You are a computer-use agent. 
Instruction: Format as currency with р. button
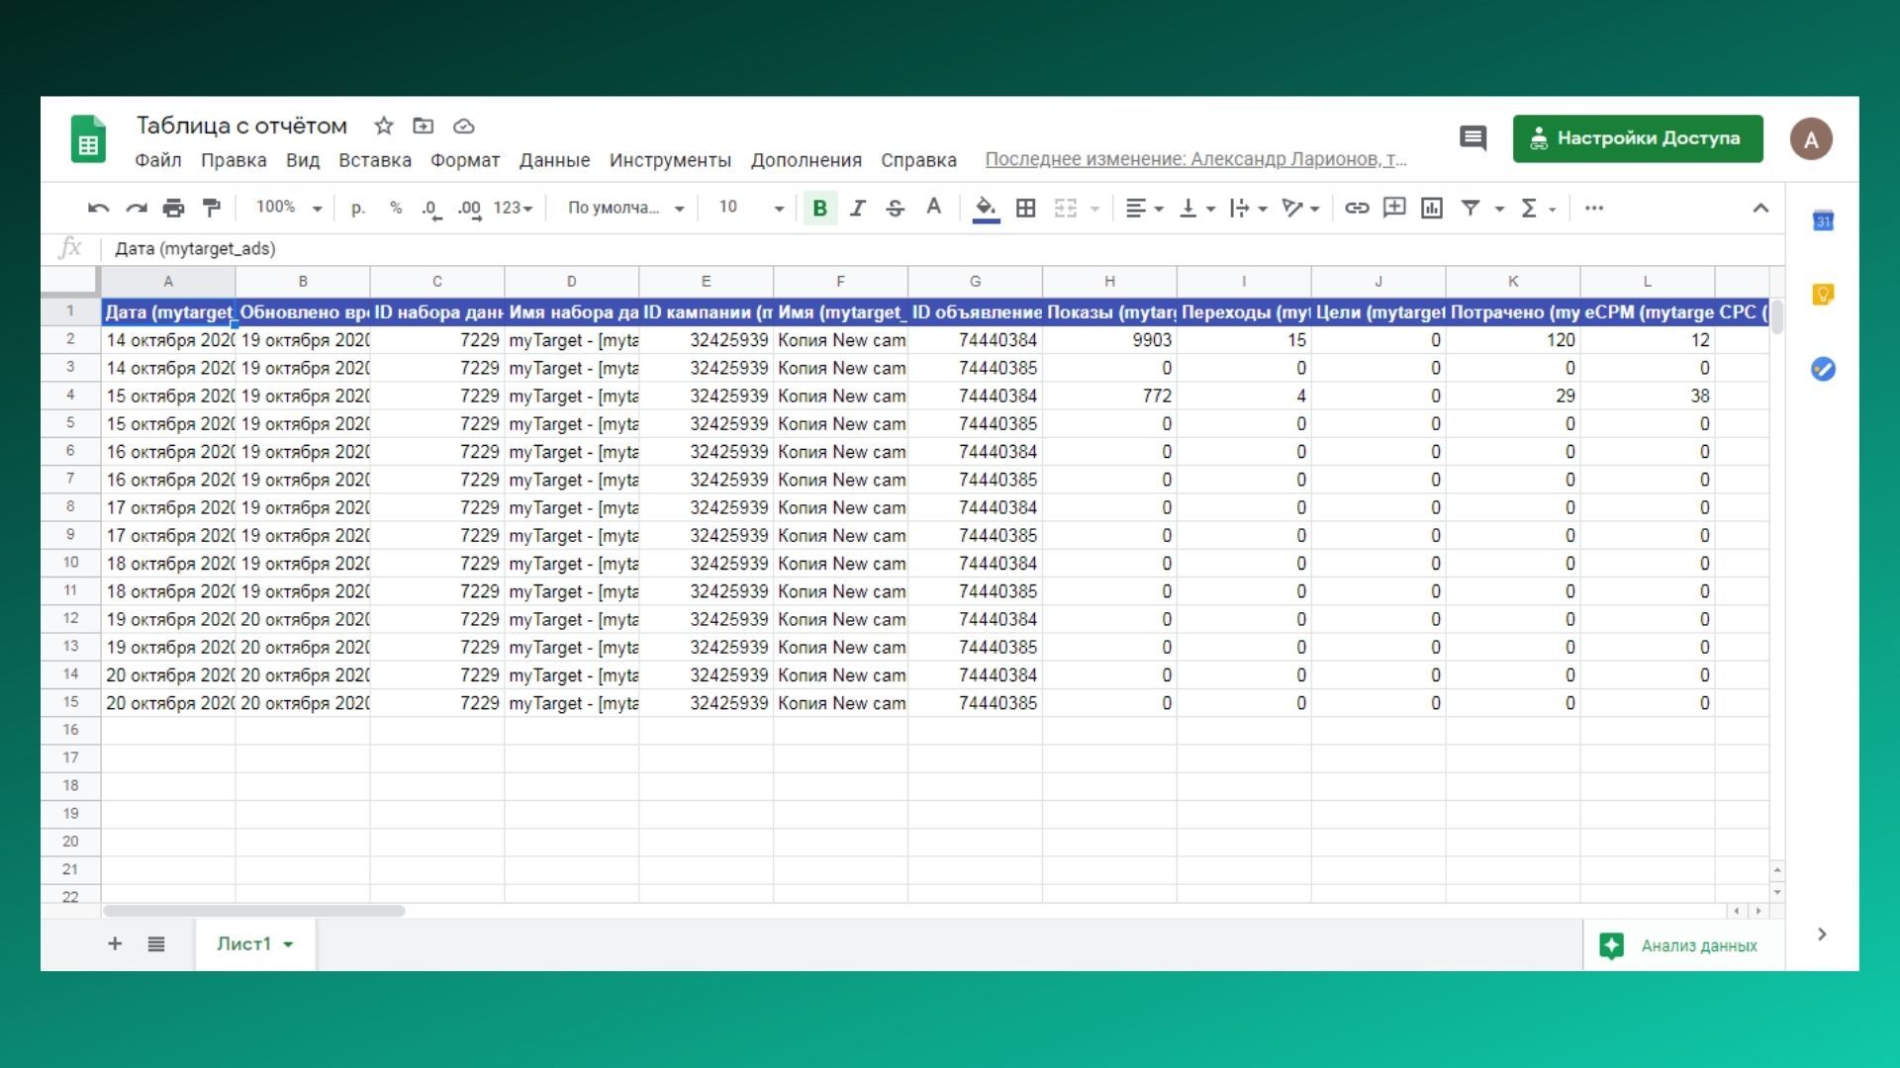[x=358, y=208]
